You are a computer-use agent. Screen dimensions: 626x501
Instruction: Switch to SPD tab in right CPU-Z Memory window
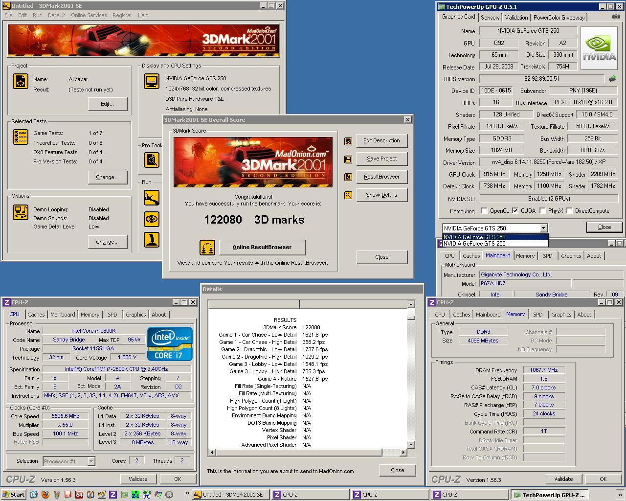click(538, 315)
